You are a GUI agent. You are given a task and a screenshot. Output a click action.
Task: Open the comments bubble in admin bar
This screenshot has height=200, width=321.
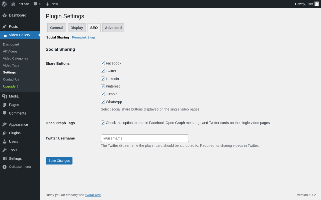tap(35, 4)
